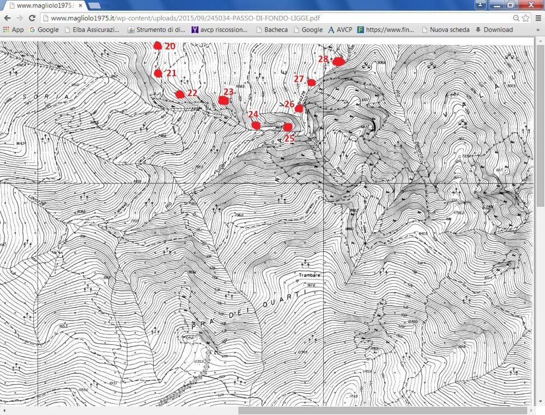Close the www.magliolo1975.it tab

pyautogui.click(x=80, y=5)
